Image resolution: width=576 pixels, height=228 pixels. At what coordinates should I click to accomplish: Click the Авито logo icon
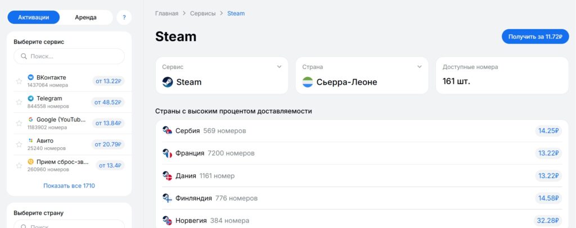click(x=30, y=141)
